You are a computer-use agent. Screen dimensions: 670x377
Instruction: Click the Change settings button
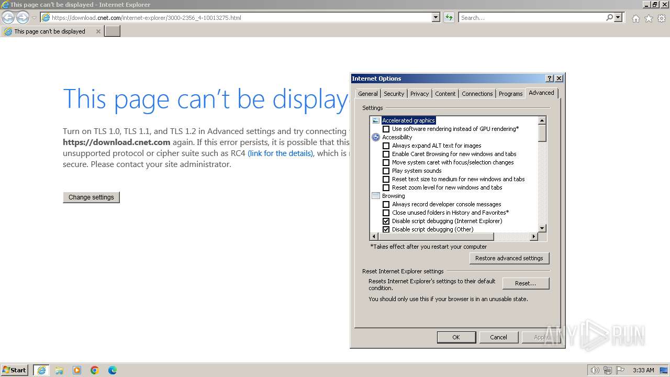coord(91,197)
